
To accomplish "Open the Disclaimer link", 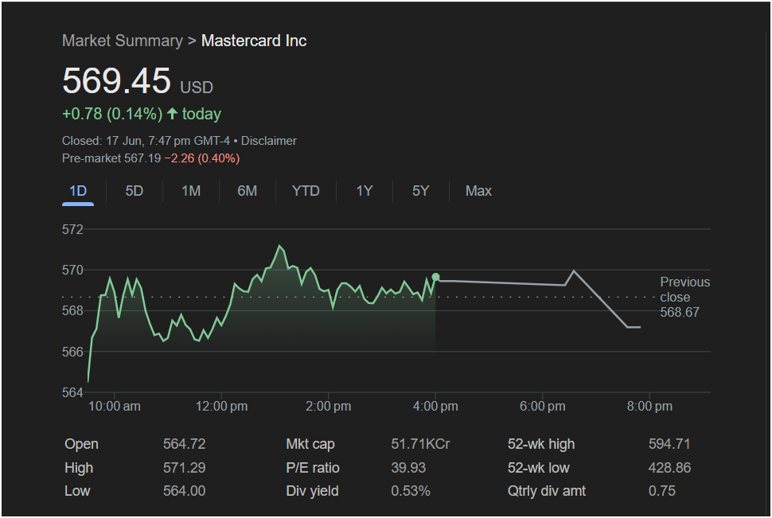I will point(268,141).
